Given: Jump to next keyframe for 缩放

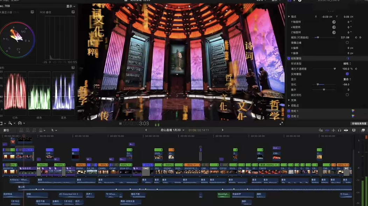Looking at the screenshot, I should click(360, 37).
